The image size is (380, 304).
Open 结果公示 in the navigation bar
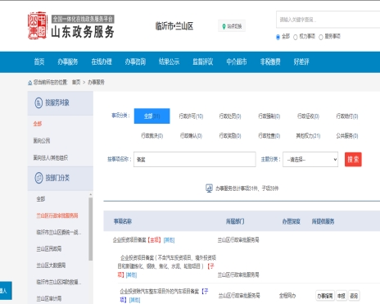coord(170,61)
